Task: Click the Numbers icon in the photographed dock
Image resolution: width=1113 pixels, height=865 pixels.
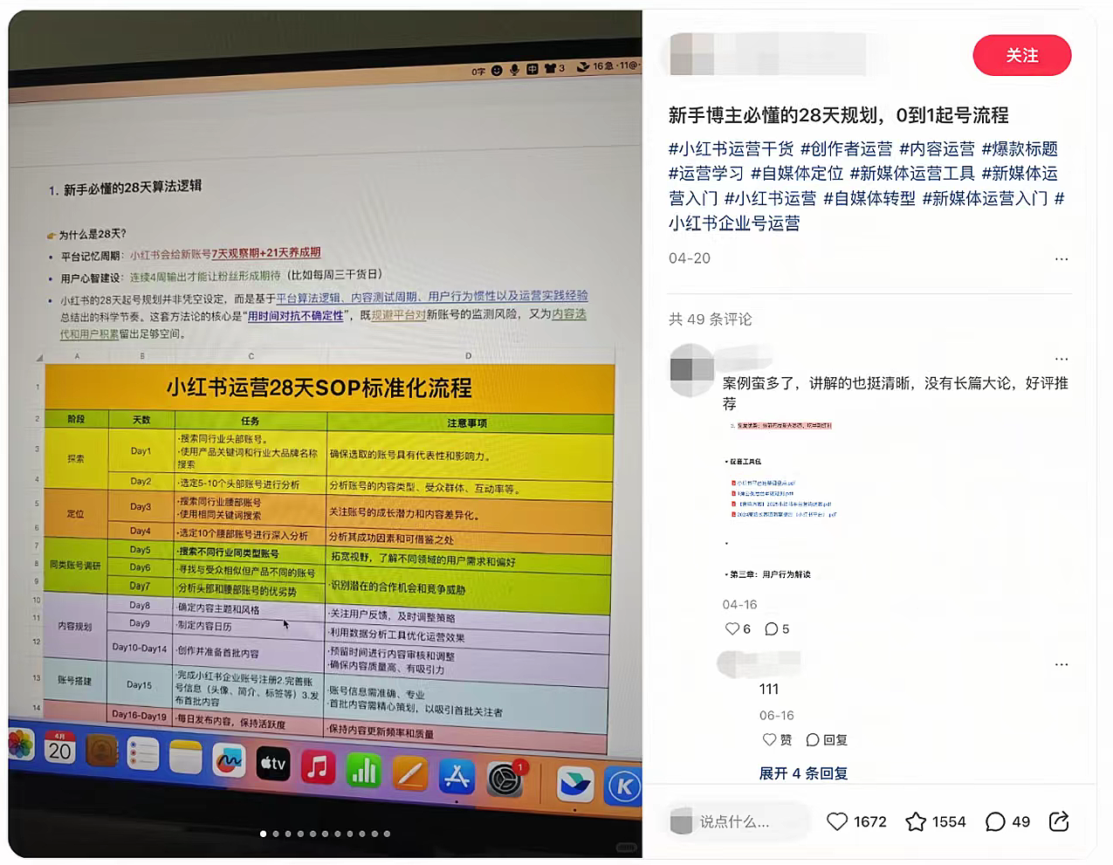Action: click(363, 771)
